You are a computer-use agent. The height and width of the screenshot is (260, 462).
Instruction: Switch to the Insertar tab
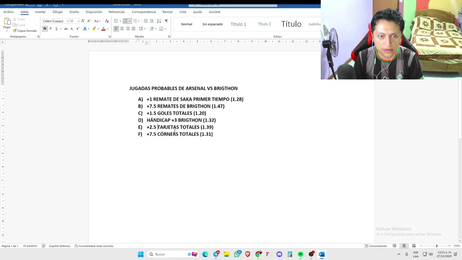tap(40, 12)
